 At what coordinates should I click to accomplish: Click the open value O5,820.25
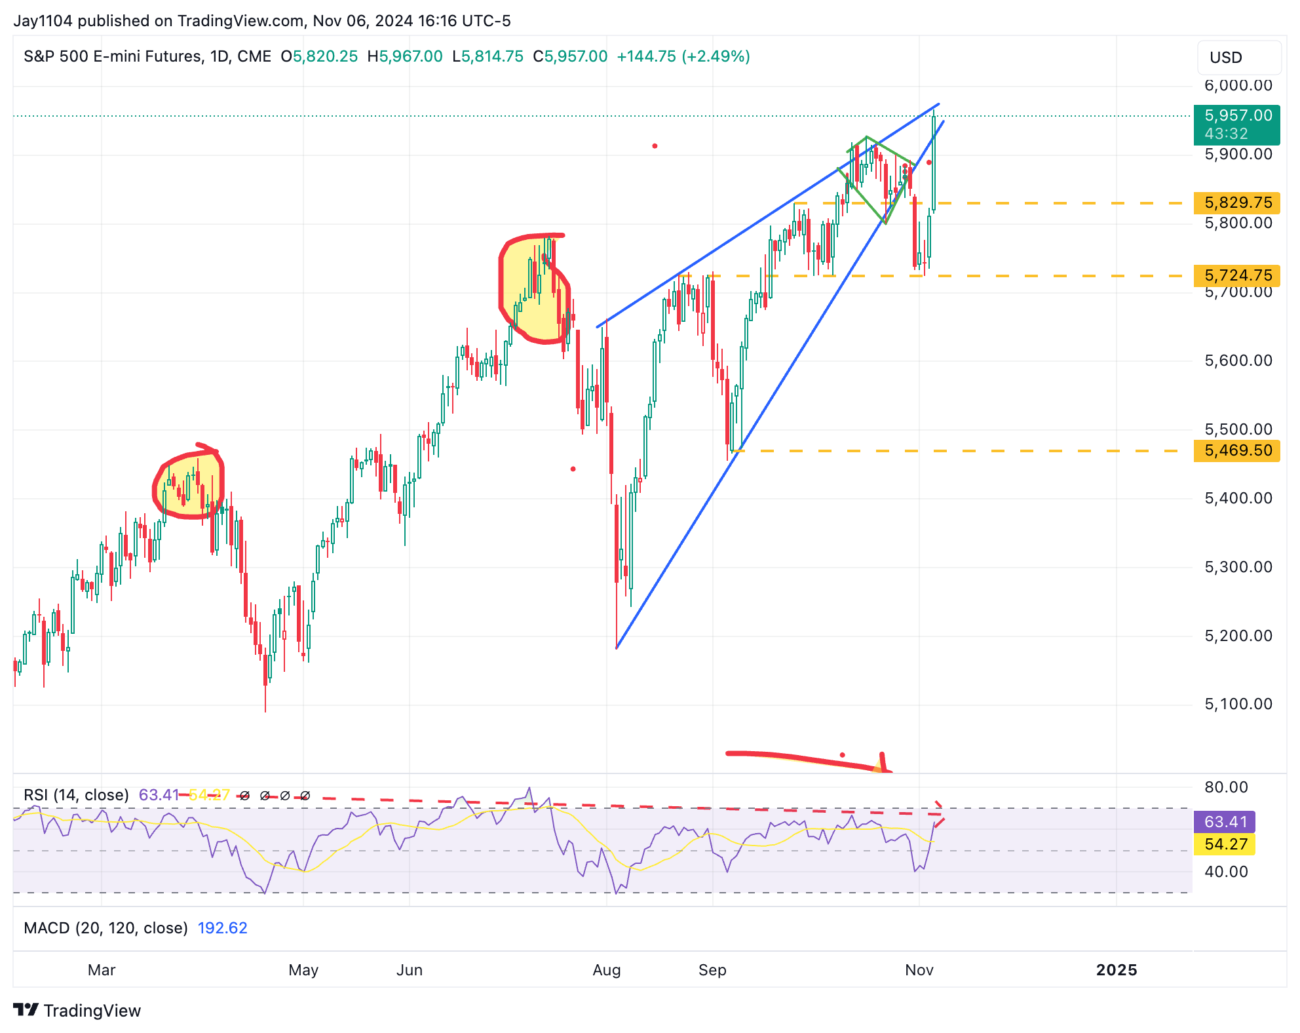319,56
